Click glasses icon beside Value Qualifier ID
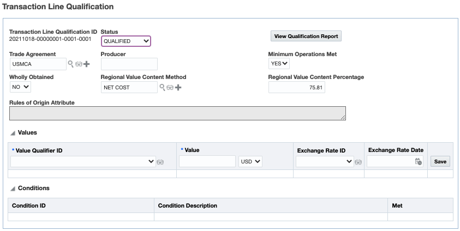Screen dimensions: 460x231 tap(160, 162)
